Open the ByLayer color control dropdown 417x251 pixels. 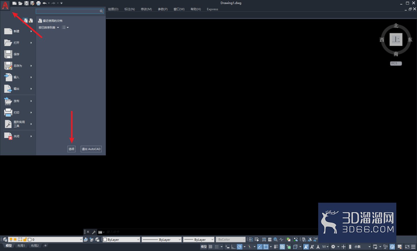click(x=121, y=239)
